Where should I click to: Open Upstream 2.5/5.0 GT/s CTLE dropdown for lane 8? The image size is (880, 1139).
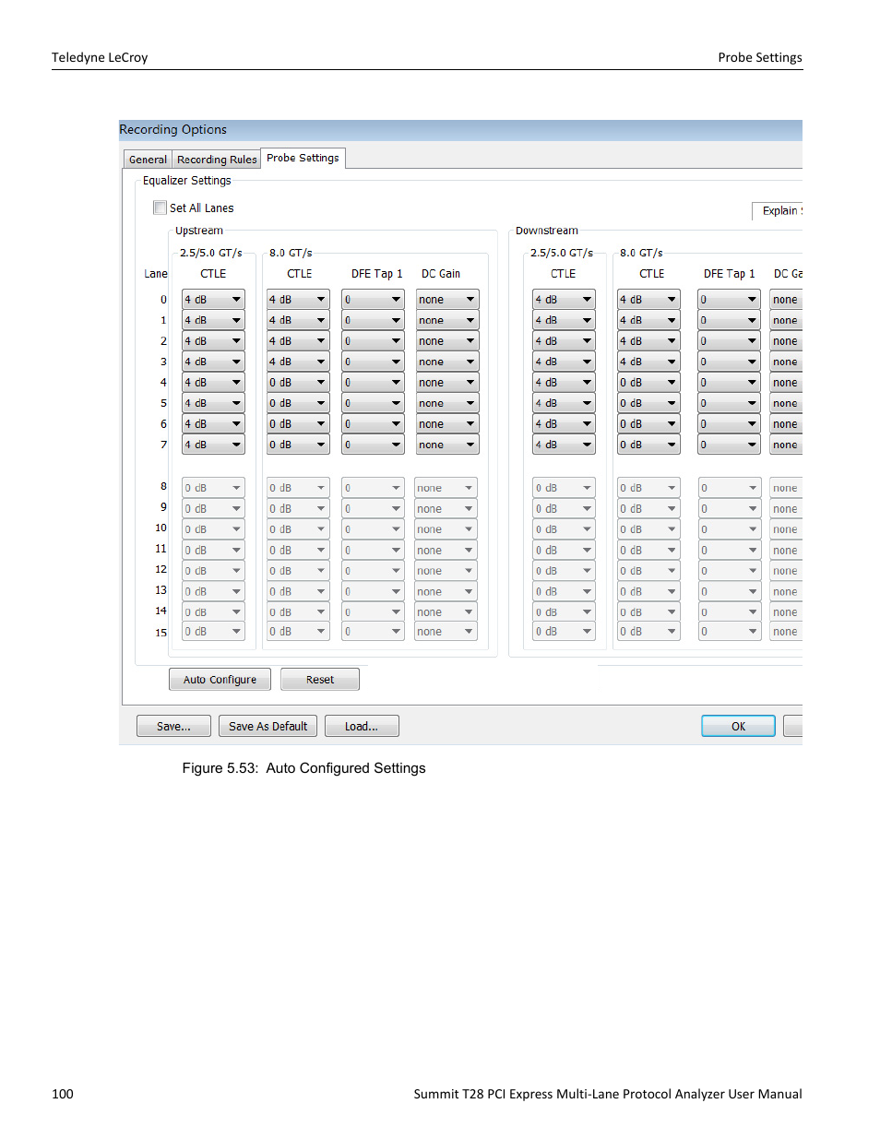pos(213,488)
